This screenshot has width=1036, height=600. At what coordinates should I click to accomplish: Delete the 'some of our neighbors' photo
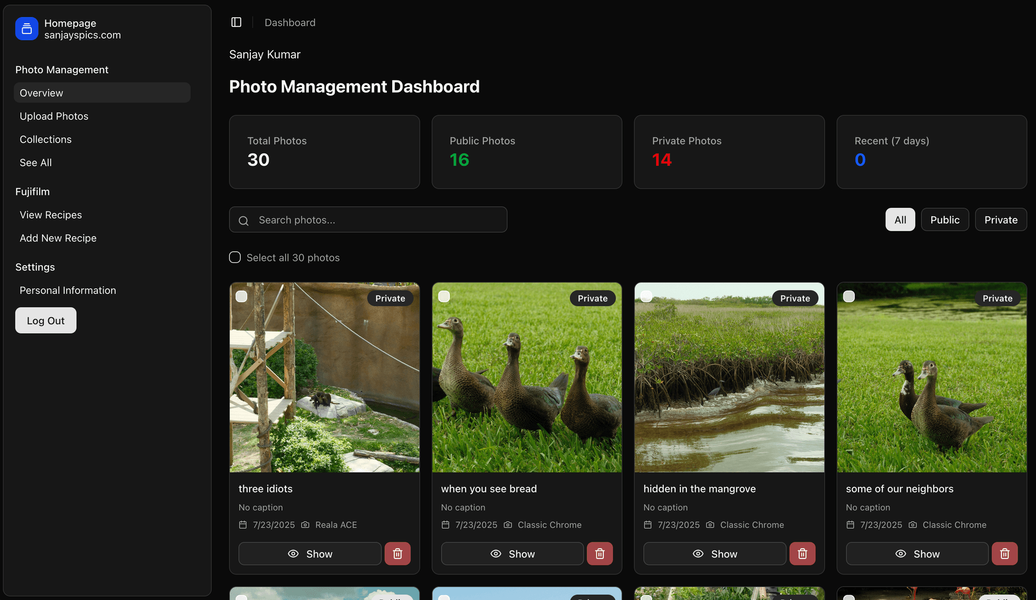point(1004,554)
